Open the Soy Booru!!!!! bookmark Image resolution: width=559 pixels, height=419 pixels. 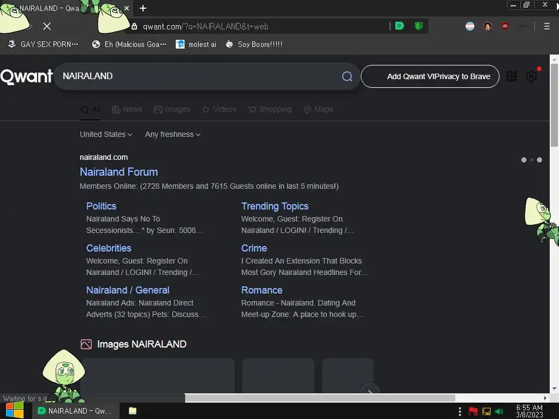pos(254,44)
